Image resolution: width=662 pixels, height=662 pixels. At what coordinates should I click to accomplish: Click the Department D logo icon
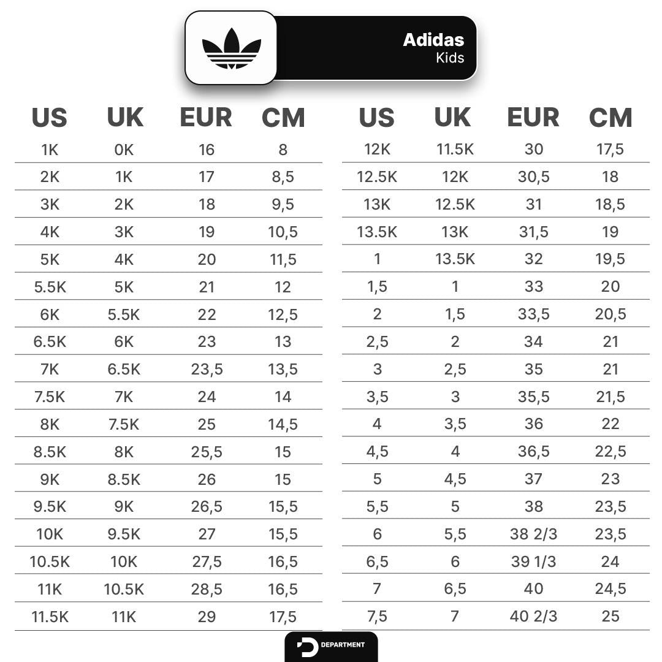pyautogui.click(x=307, y=647)
